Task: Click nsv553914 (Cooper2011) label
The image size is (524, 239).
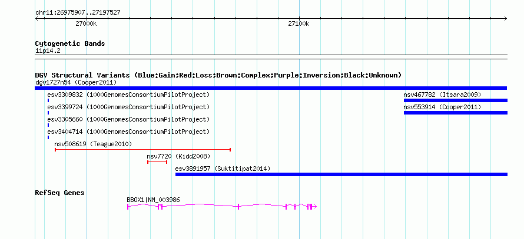Action: tap(442, 107)
